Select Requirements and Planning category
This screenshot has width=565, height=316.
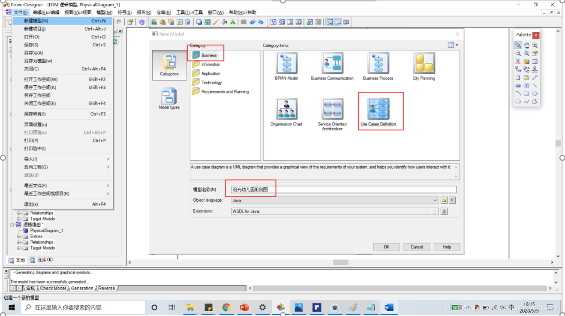221,91
